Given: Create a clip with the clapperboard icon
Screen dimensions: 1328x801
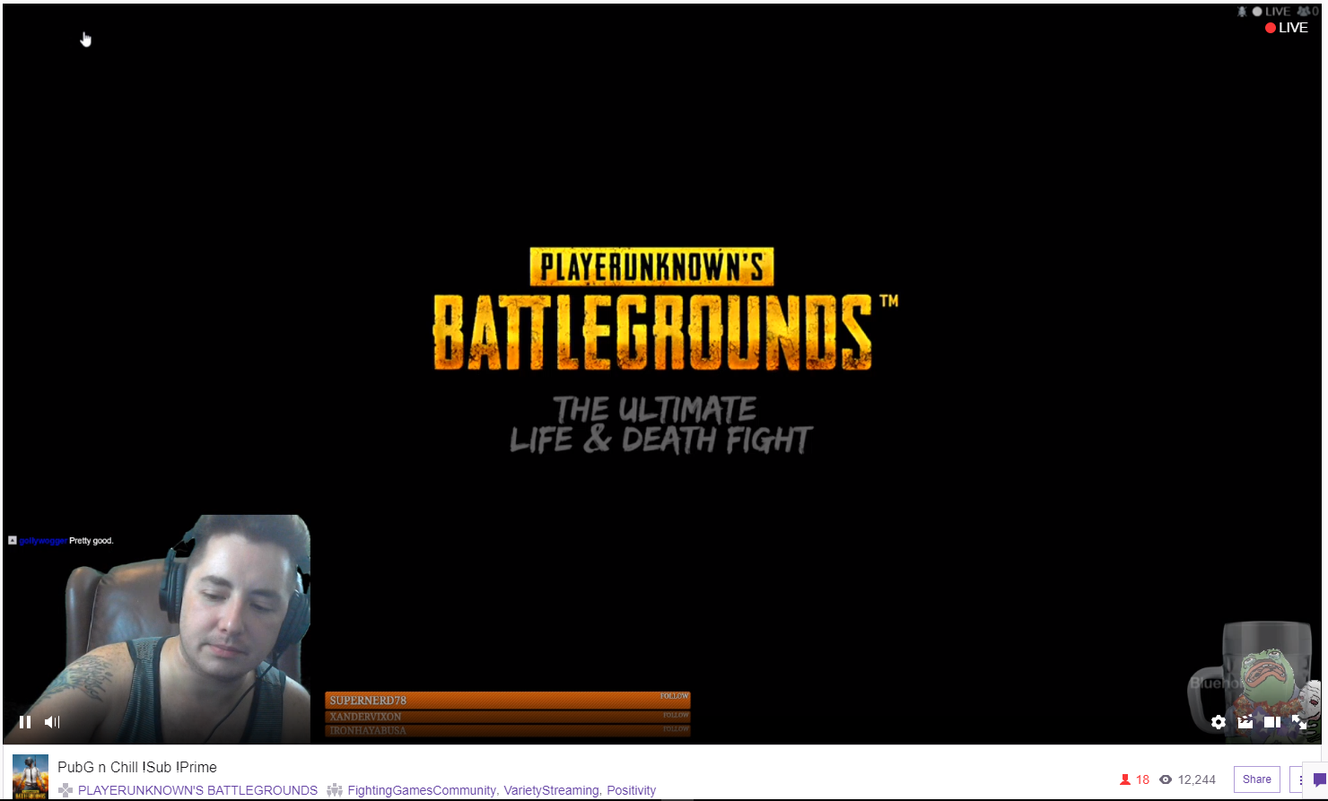Looking at the screenshot, I should click(1245, 721).
